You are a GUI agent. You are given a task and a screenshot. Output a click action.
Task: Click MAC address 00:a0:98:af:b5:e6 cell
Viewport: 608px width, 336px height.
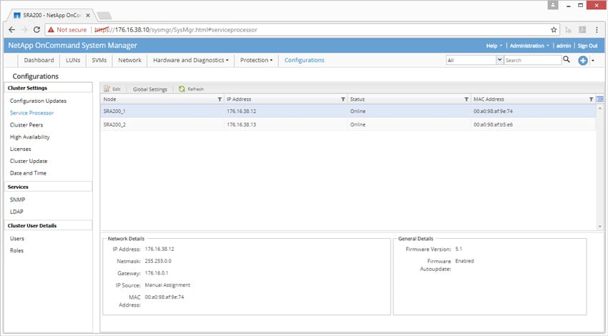pos(493,124)
